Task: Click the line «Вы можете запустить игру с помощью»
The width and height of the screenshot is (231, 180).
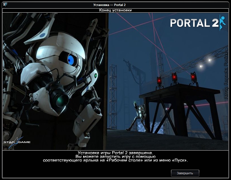Action: 115,157
